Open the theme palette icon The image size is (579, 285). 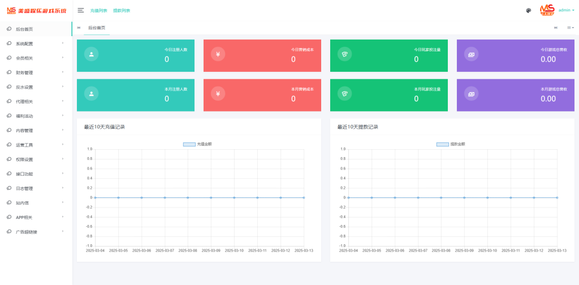point(528,10)
